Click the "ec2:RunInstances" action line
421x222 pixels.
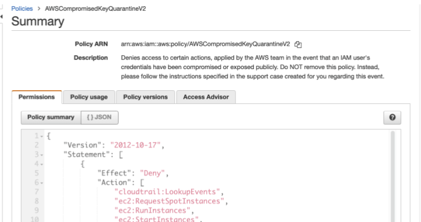coord(152,210)
